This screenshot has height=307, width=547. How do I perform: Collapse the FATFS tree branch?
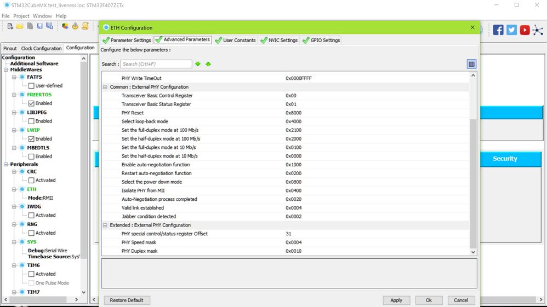click(x=14, y=77)
